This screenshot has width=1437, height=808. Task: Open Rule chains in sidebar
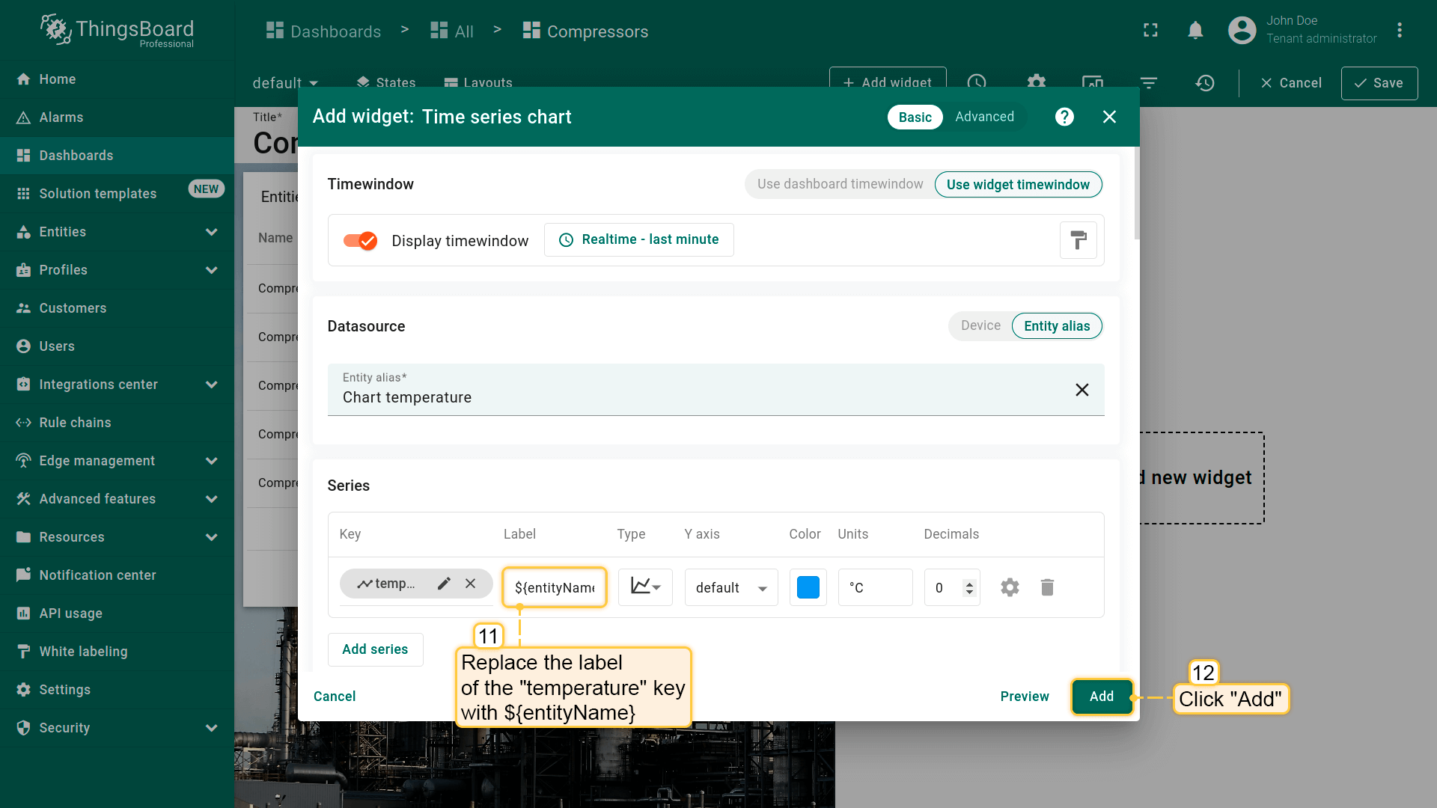(75, 423)
